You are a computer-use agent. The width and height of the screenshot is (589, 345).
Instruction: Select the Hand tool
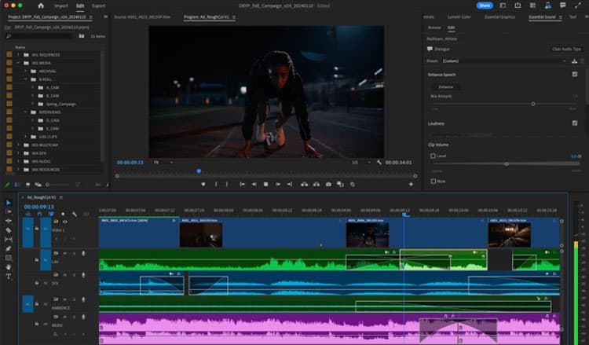click(9, 267)
